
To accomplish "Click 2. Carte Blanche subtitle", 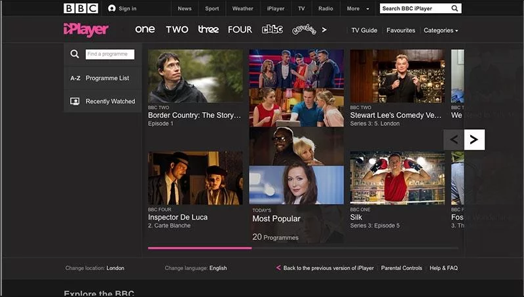I will tap(169, 226).
